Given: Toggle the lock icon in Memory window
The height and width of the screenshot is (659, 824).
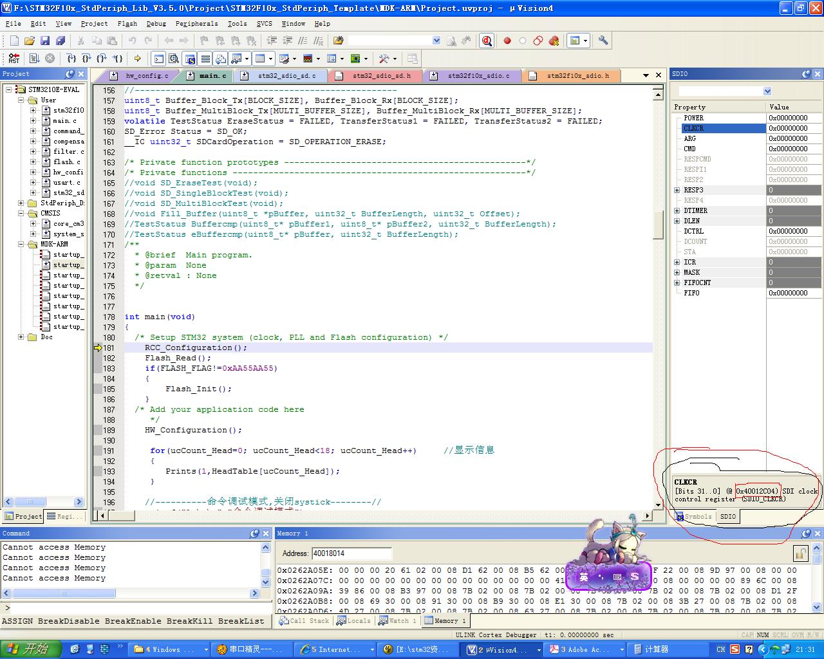Looking at the screenshot, I should tap(801, 553).
